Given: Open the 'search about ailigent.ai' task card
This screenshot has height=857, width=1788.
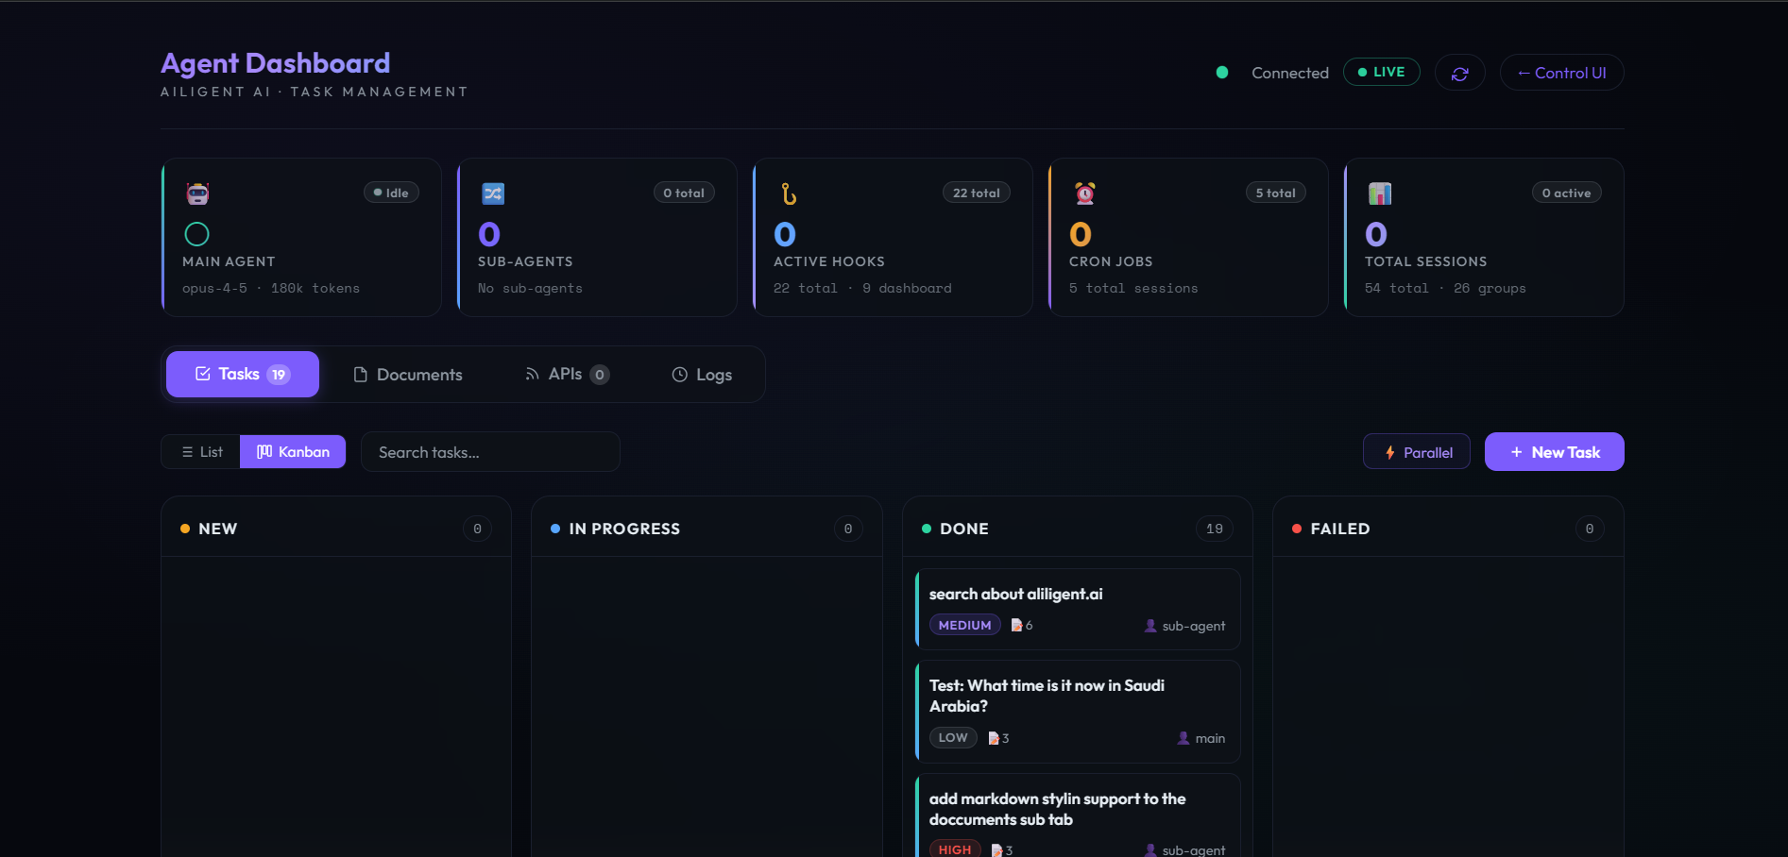Looking at the screenshot, I should pyautogui.click(x=1078, y=609).
